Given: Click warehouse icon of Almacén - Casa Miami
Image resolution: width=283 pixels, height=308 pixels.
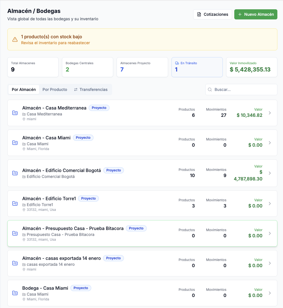Looking at the screenshot, I should pyautogui.click(x=15, y=143).
